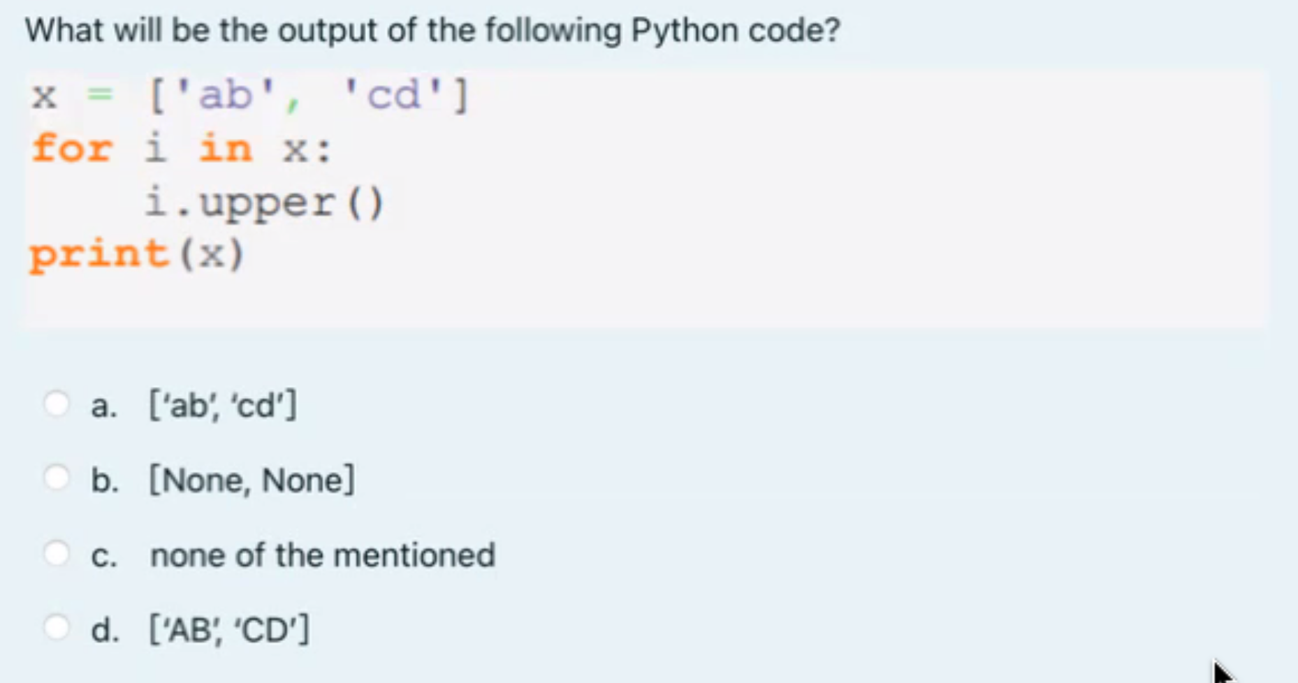Click the uppercase ['AB', 'CD'] answer label
1298x683 pixels.
click(x=230, y=629)
